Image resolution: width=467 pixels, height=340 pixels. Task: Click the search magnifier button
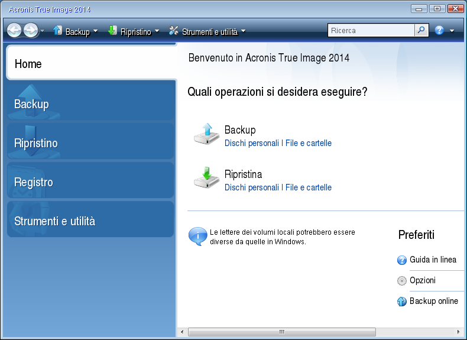tap(421, 30)
